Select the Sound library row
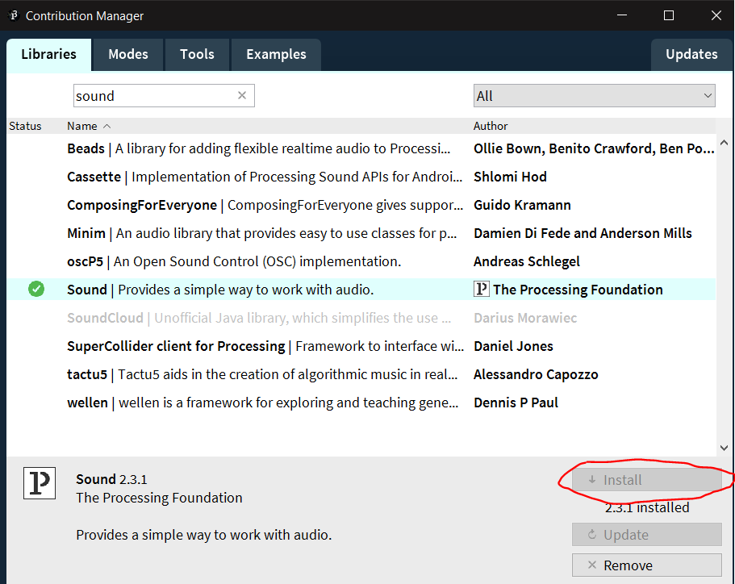735x584 pixels. click(x=361, y=290)
